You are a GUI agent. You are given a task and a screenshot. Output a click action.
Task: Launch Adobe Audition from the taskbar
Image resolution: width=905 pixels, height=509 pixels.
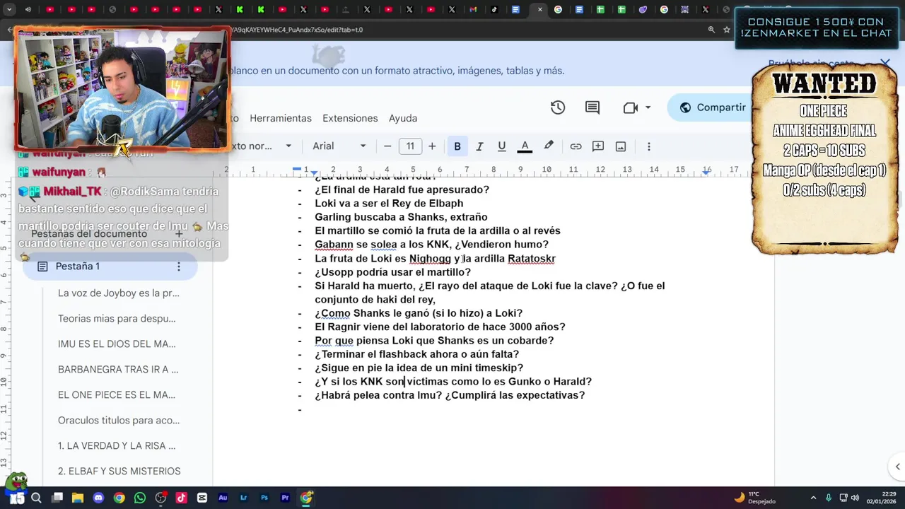tap(223, 498)
